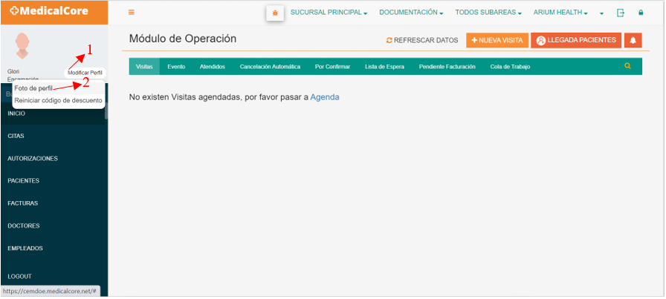Click the lock screen padlock icon

[x=641, y=13]
